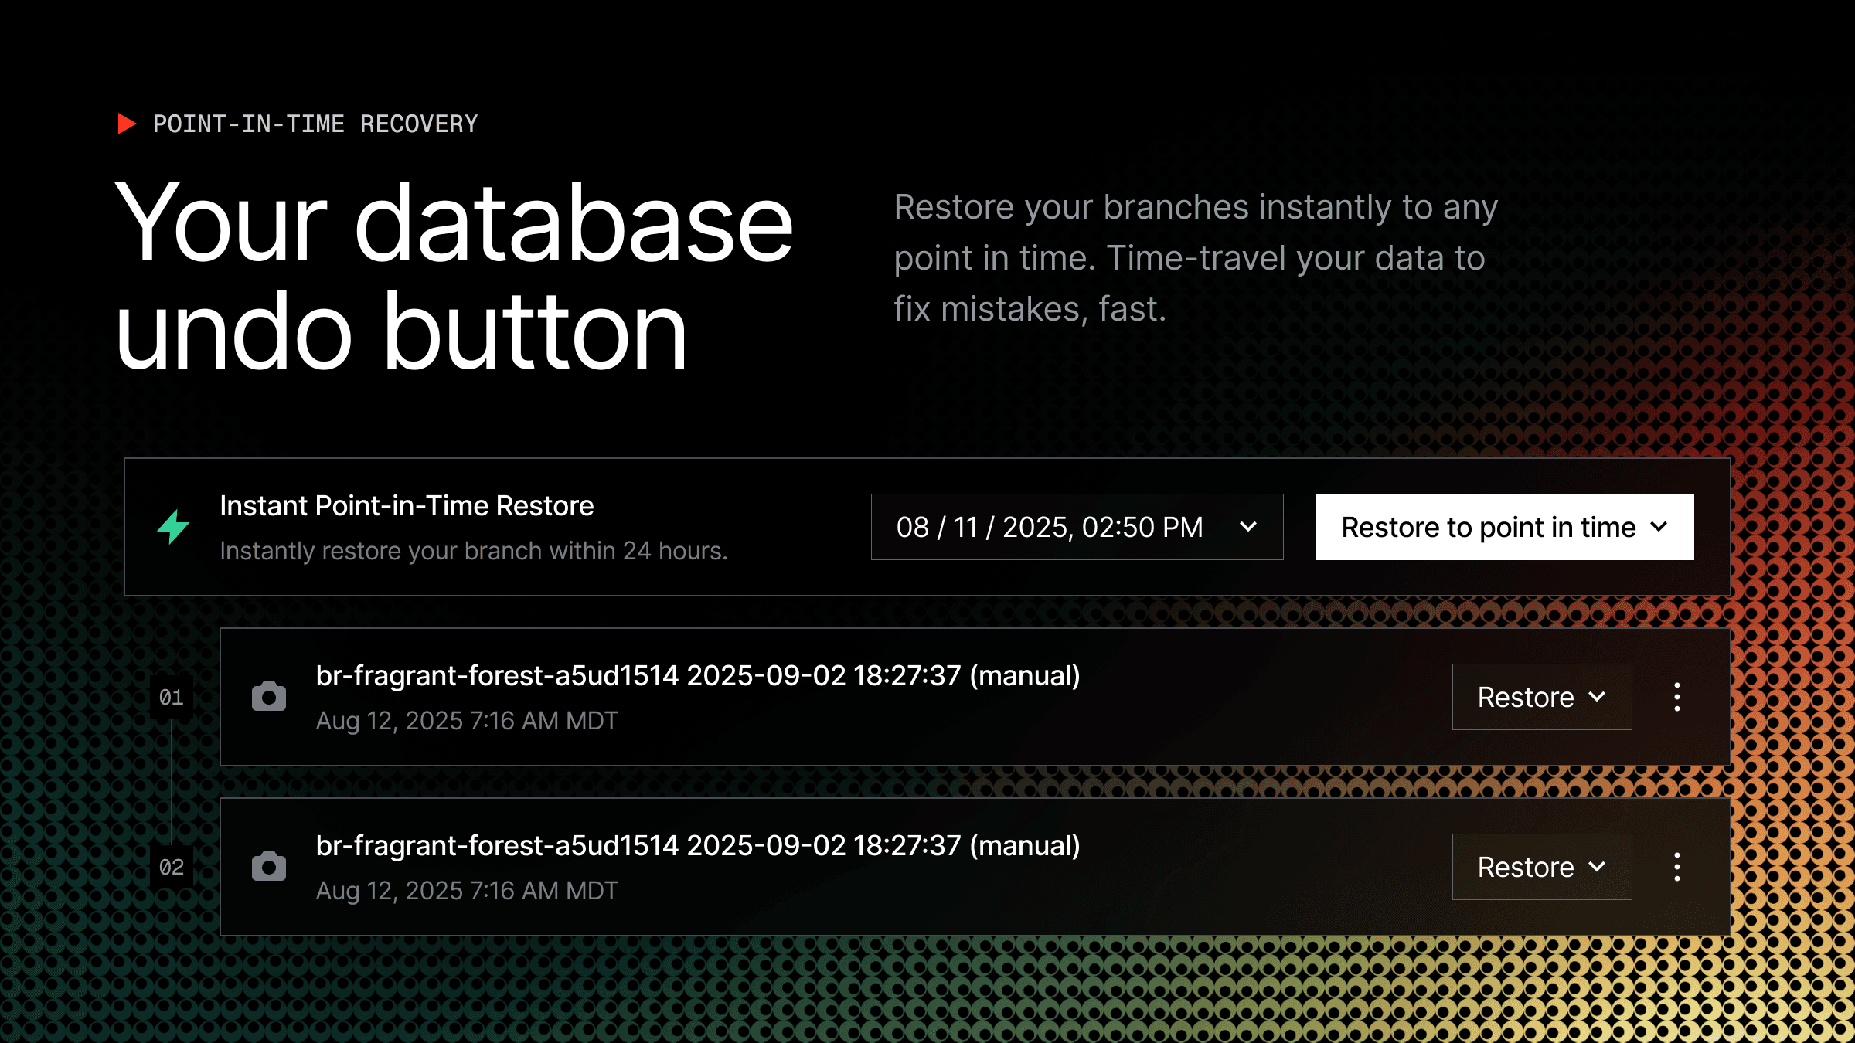Expand Restore dropdown for first snapshot
Screen dimensions: 1855x1043
(x=1541, y=697)
